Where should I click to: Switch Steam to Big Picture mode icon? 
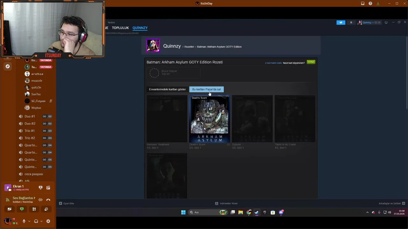pos(386,23)
